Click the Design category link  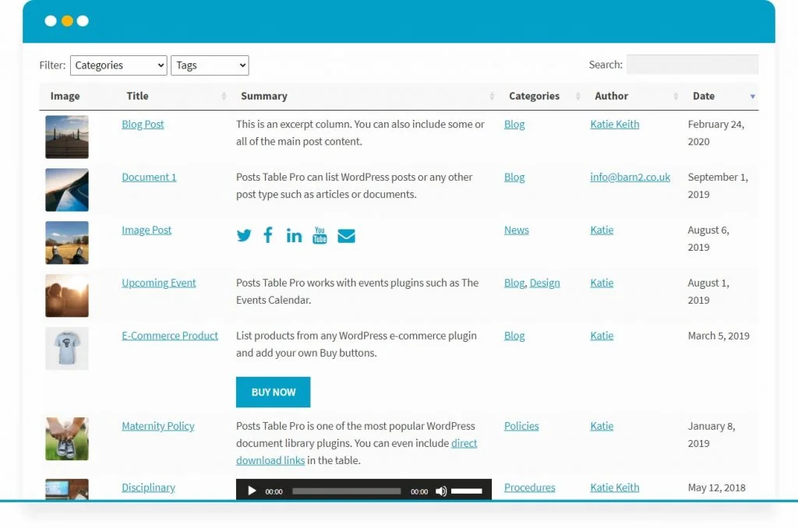pyautogui.click(x=545, y=283)
